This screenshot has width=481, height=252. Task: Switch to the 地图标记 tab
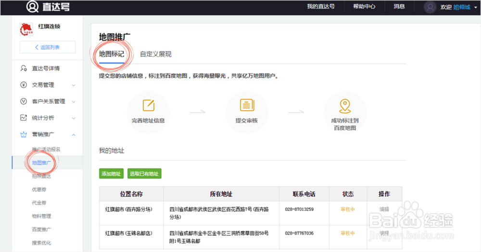pyautogui.click(x=112, y=54)
